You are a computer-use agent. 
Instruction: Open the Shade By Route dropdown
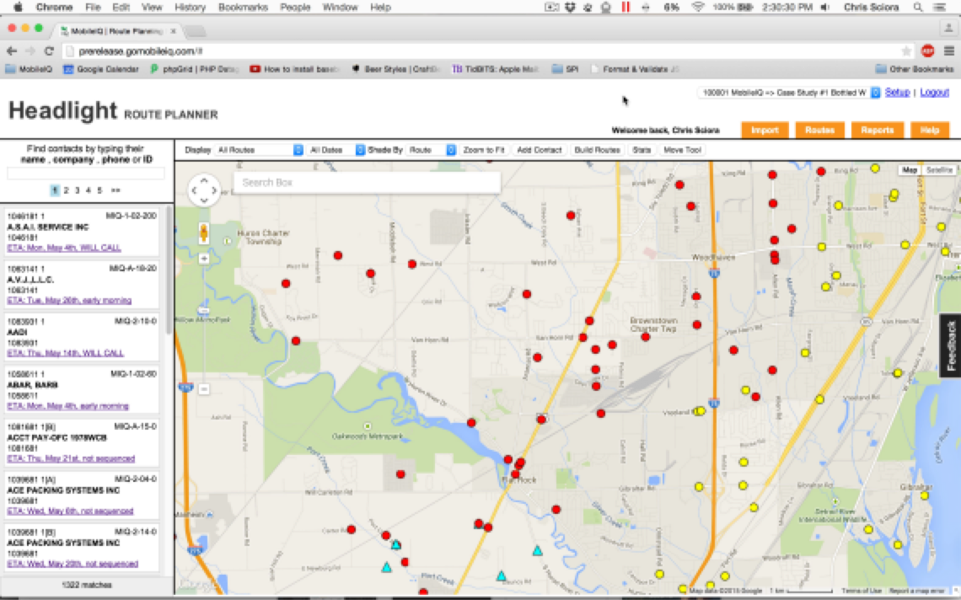[432, 150]
